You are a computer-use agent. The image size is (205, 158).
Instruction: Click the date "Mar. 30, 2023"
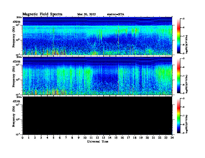pos(86,14)
